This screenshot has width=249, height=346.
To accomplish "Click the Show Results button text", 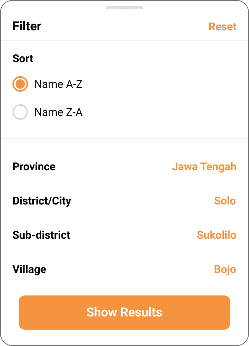I will point(124,312).
